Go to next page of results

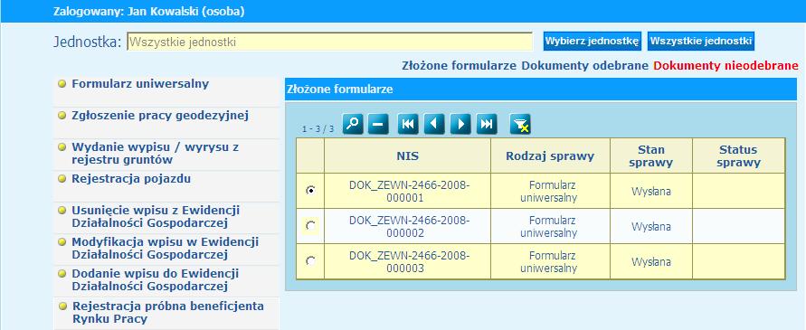tap(460, 124)
